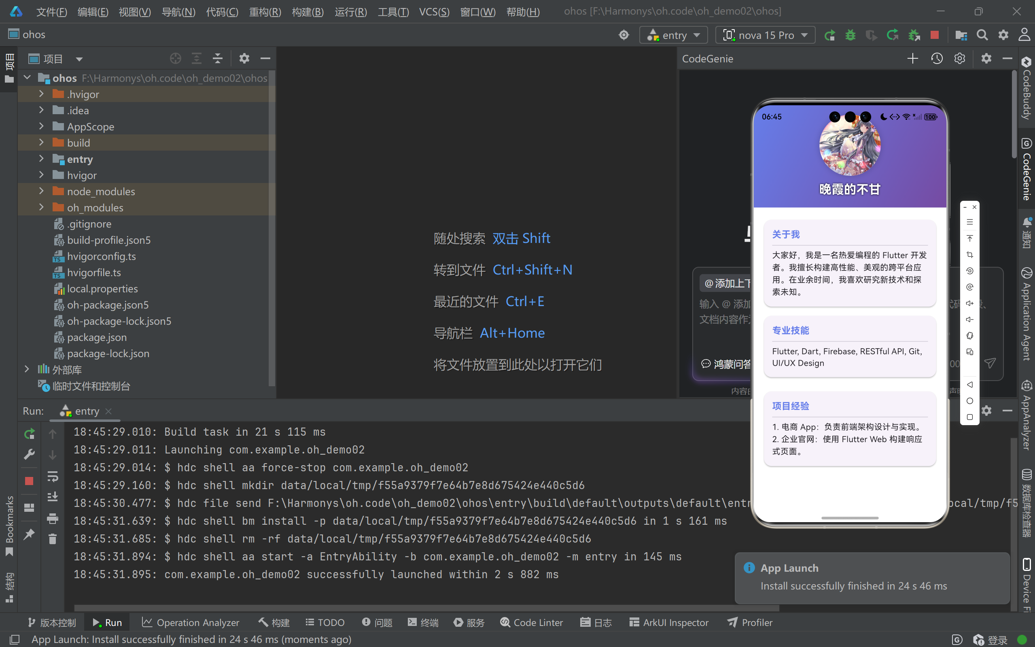The image size is (1035, 647).
Task: Click the trash clear-all icon in Run console
Action: pos(53,539)
